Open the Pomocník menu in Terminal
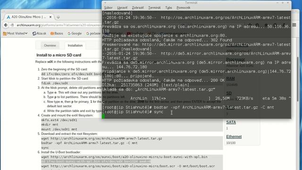The image size is (302, 170). 184,8
